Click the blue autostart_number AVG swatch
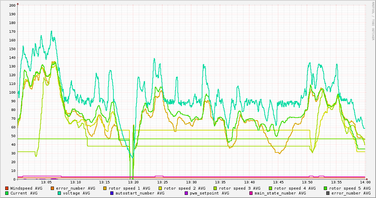Image resolution: width=376 pixels, height=198 pixels. [x=112, y=193]
